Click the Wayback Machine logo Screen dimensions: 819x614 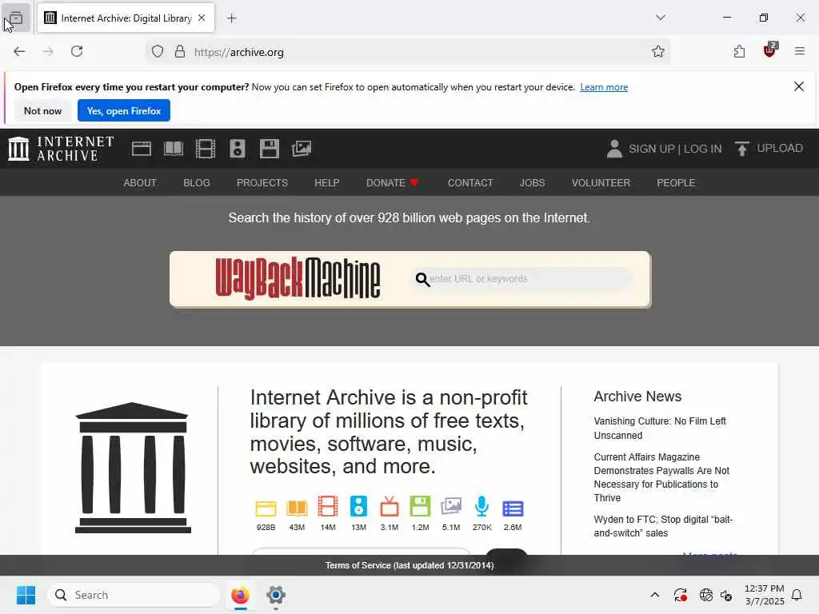298,278
